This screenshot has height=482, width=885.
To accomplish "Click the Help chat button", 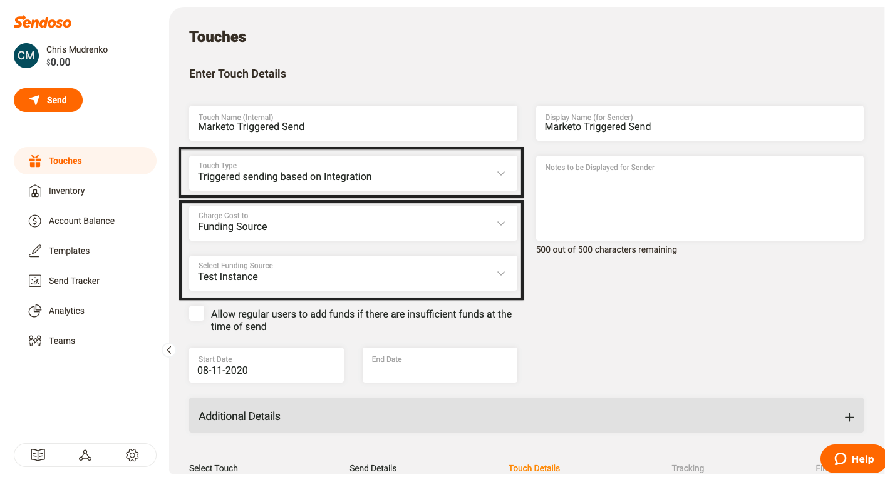I will [853, 459].
